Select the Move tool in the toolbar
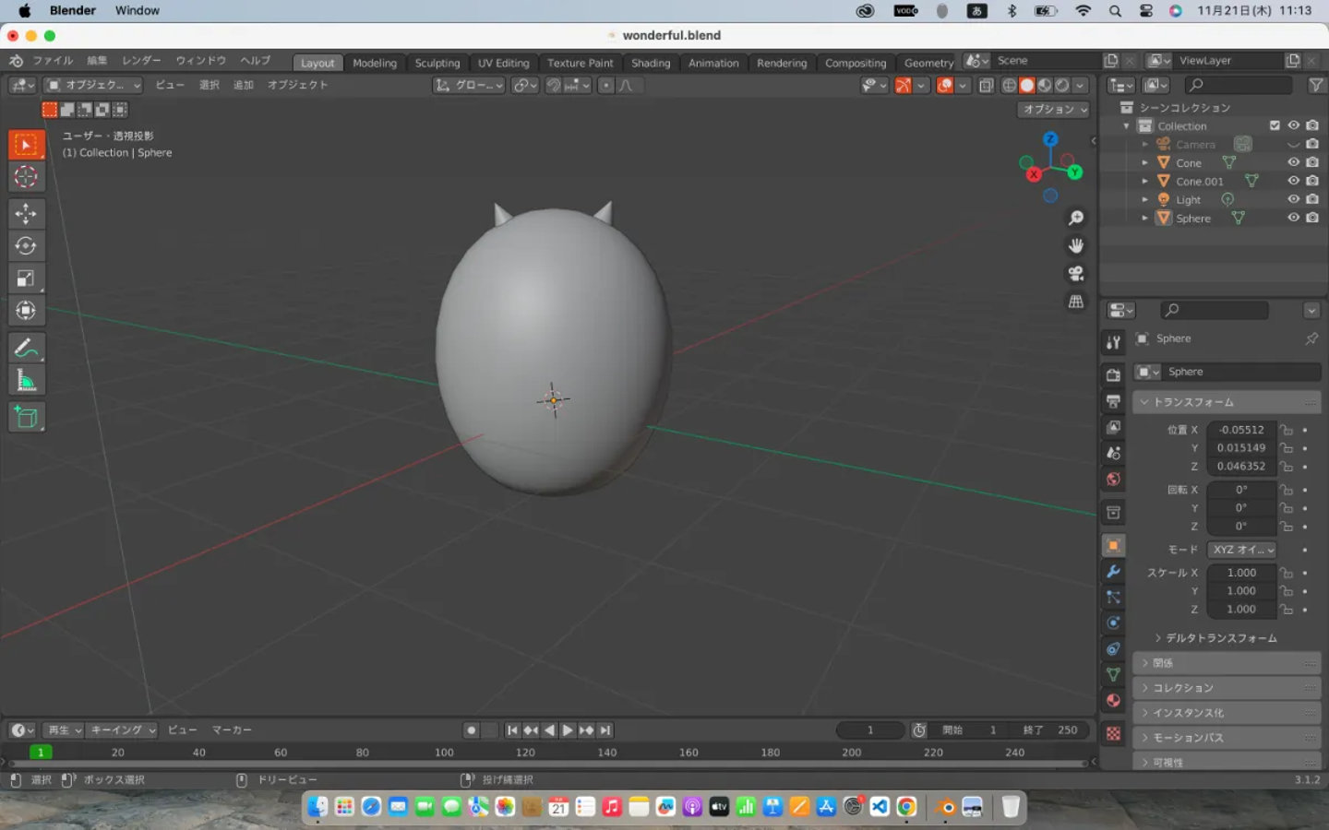This screenshot has height=830, width=1329. pyautogui.click(x=26, y=214)
